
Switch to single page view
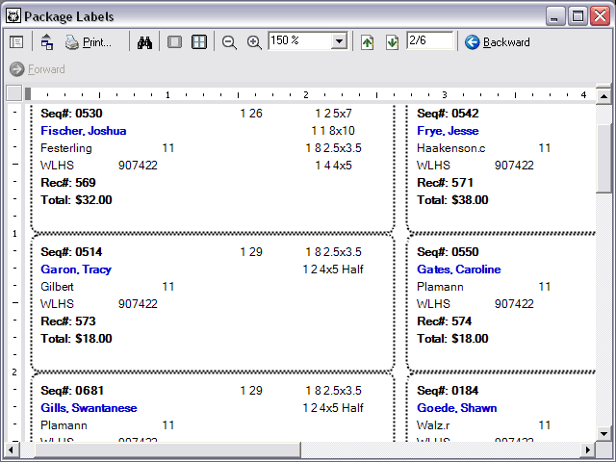coord(174,42)
